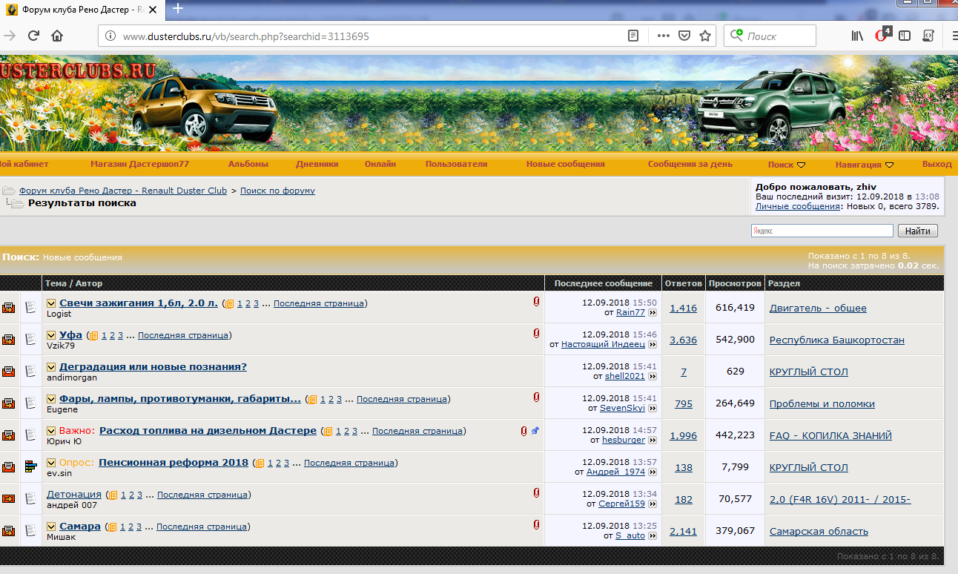
Task: Reload the page with the refresh icon
Action: [33, 36]
